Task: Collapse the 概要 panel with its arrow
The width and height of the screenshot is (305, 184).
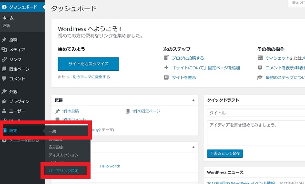Action: click(x=193, y=100)
